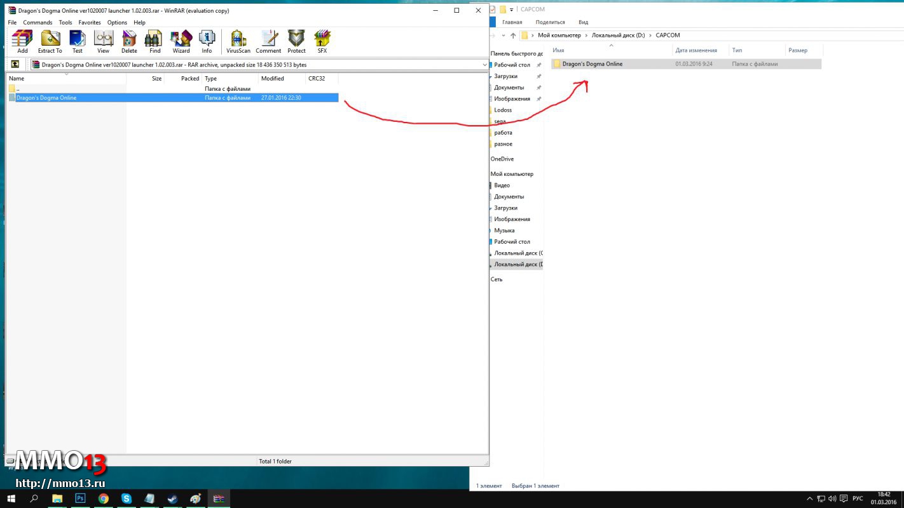Open Skype from the taskbar

click(x=127, y=498)
